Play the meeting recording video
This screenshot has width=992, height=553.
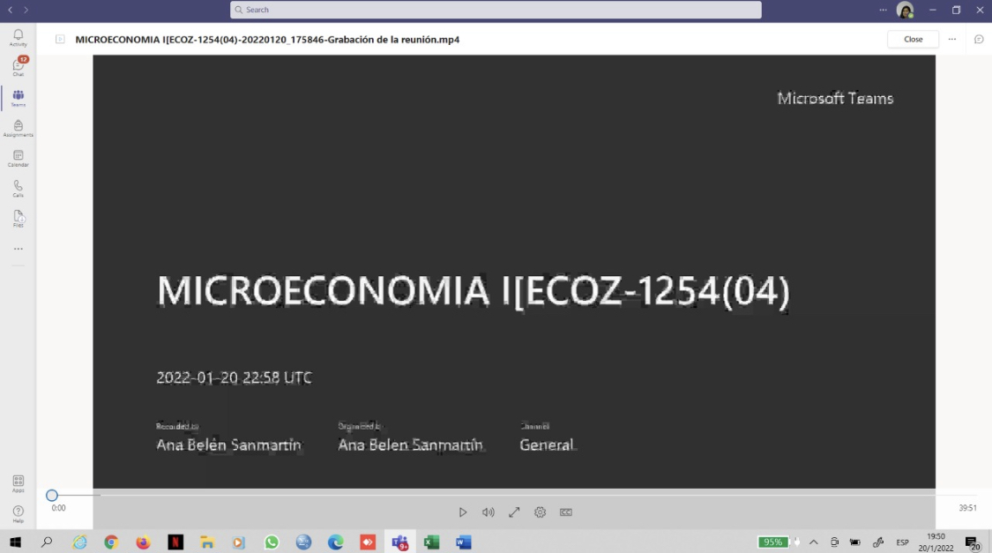[462, 512]
